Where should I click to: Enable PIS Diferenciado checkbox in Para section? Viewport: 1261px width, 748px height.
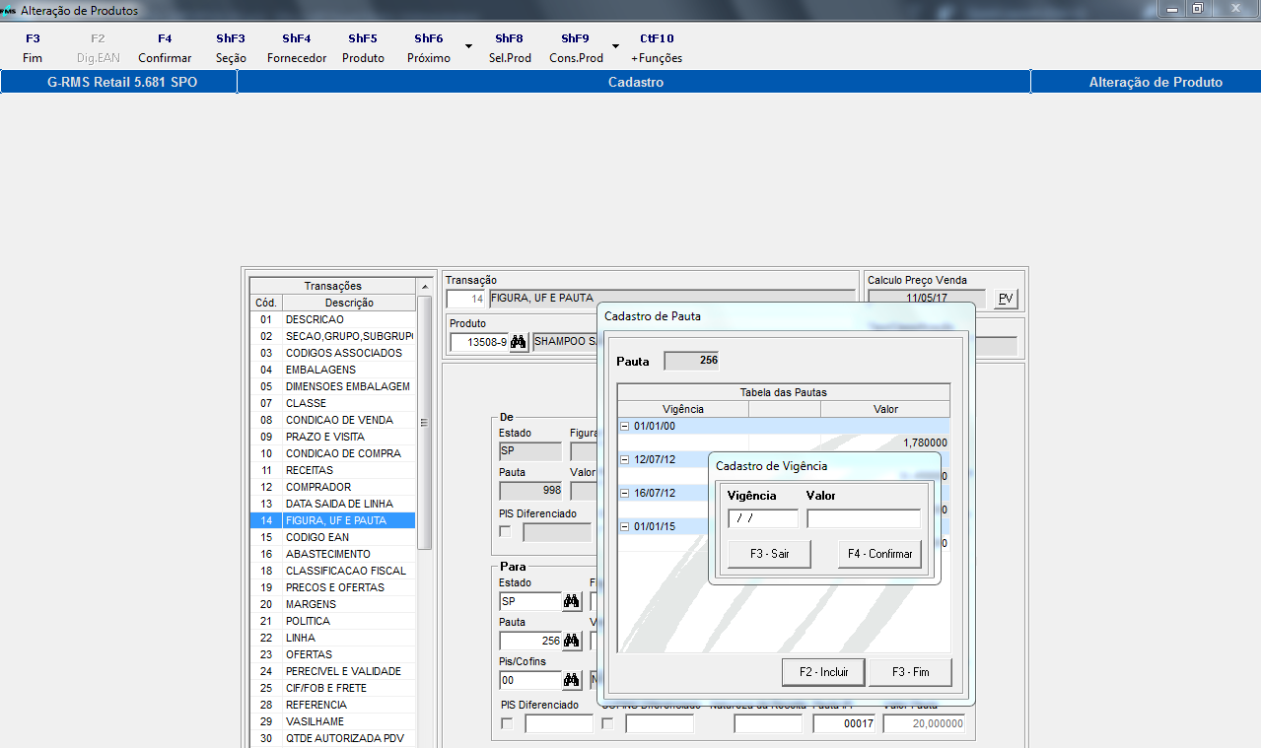pyautogui.click(x=507, y=724)
